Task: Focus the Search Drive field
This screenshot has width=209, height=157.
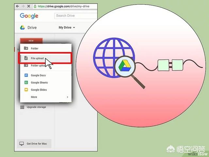Action: pos(76,16)
